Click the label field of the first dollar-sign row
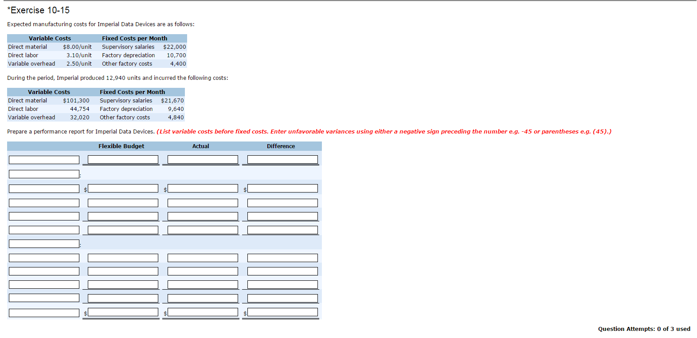 44,189
